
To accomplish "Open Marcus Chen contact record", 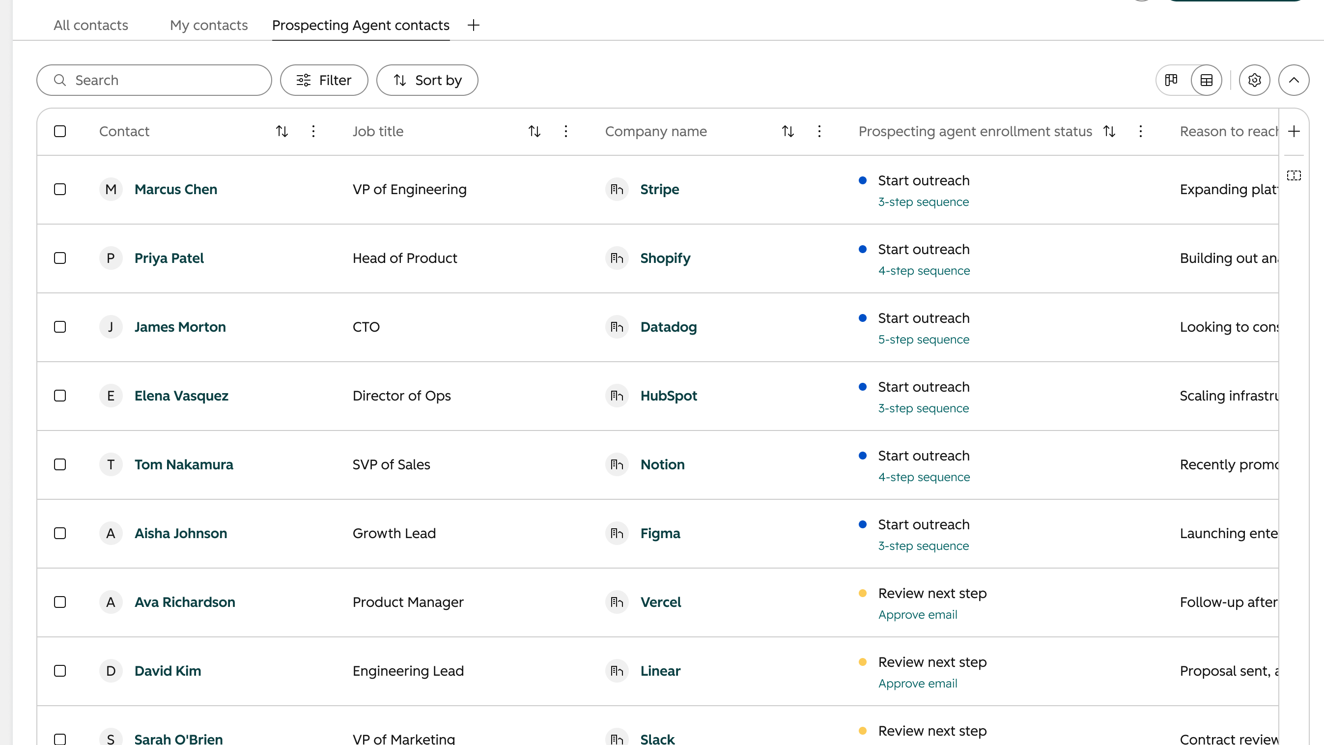I will (x=176, y=190).
